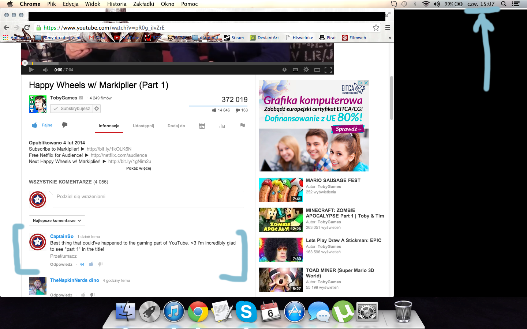Click the browser back arrow
This screenshot has width=527, height=329.
click(x=6, y=28)
